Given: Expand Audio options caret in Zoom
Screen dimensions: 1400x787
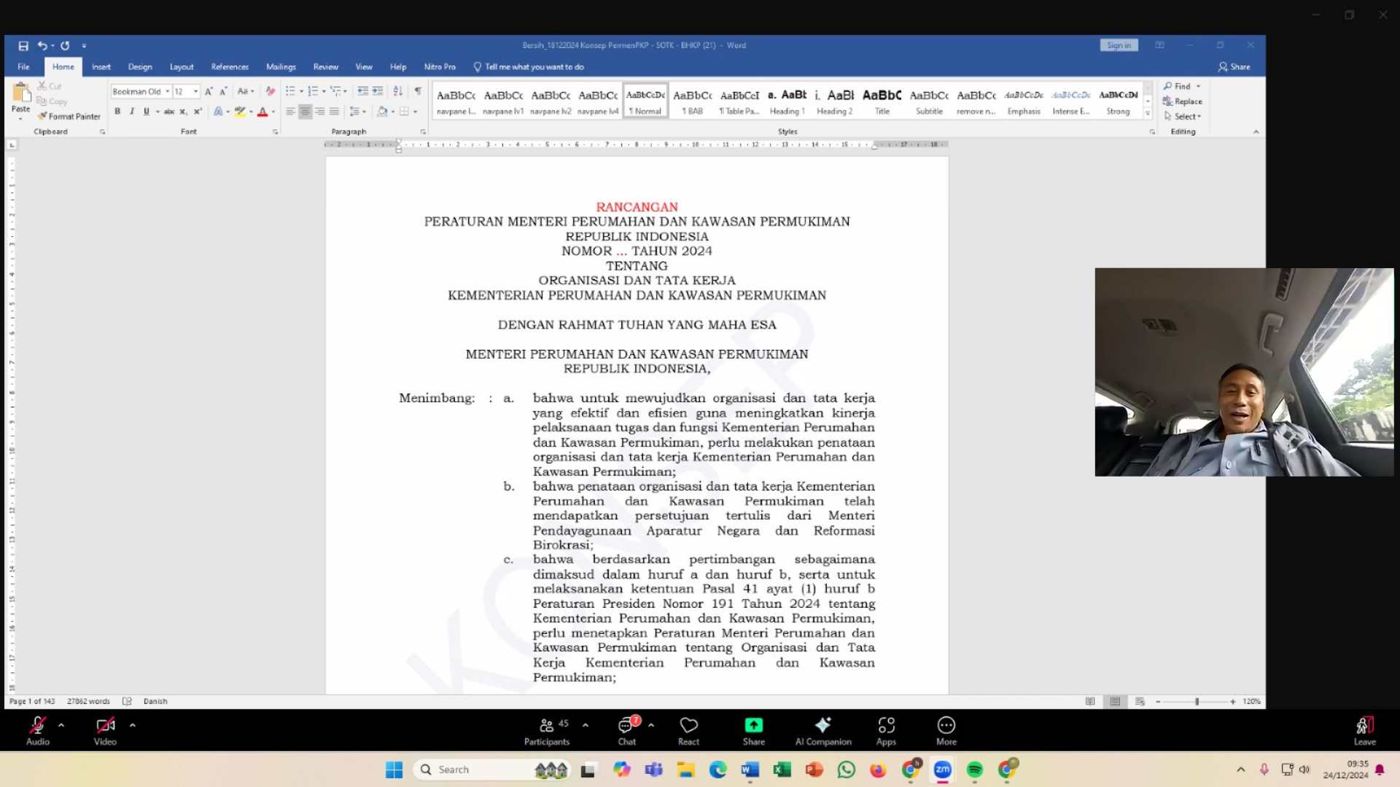Looking at the screenshot, I should click(61, 725).
